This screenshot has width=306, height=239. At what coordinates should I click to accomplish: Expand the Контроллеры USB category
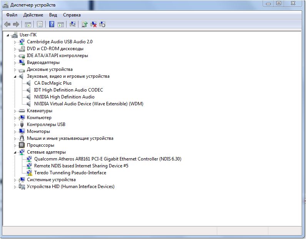[x=15, y=125]
